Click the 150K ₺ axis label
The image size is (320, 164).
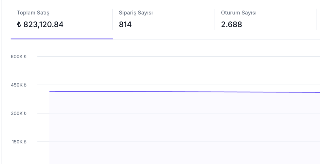pyautogui.click(x=19, y=142)
